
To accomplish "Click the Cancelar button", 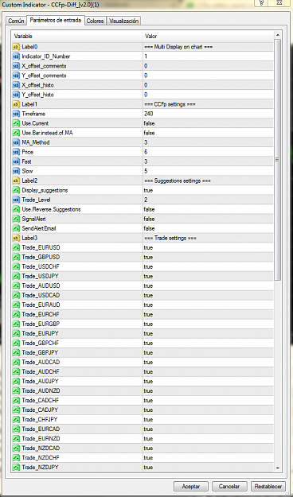I will (x=229, y=486).
